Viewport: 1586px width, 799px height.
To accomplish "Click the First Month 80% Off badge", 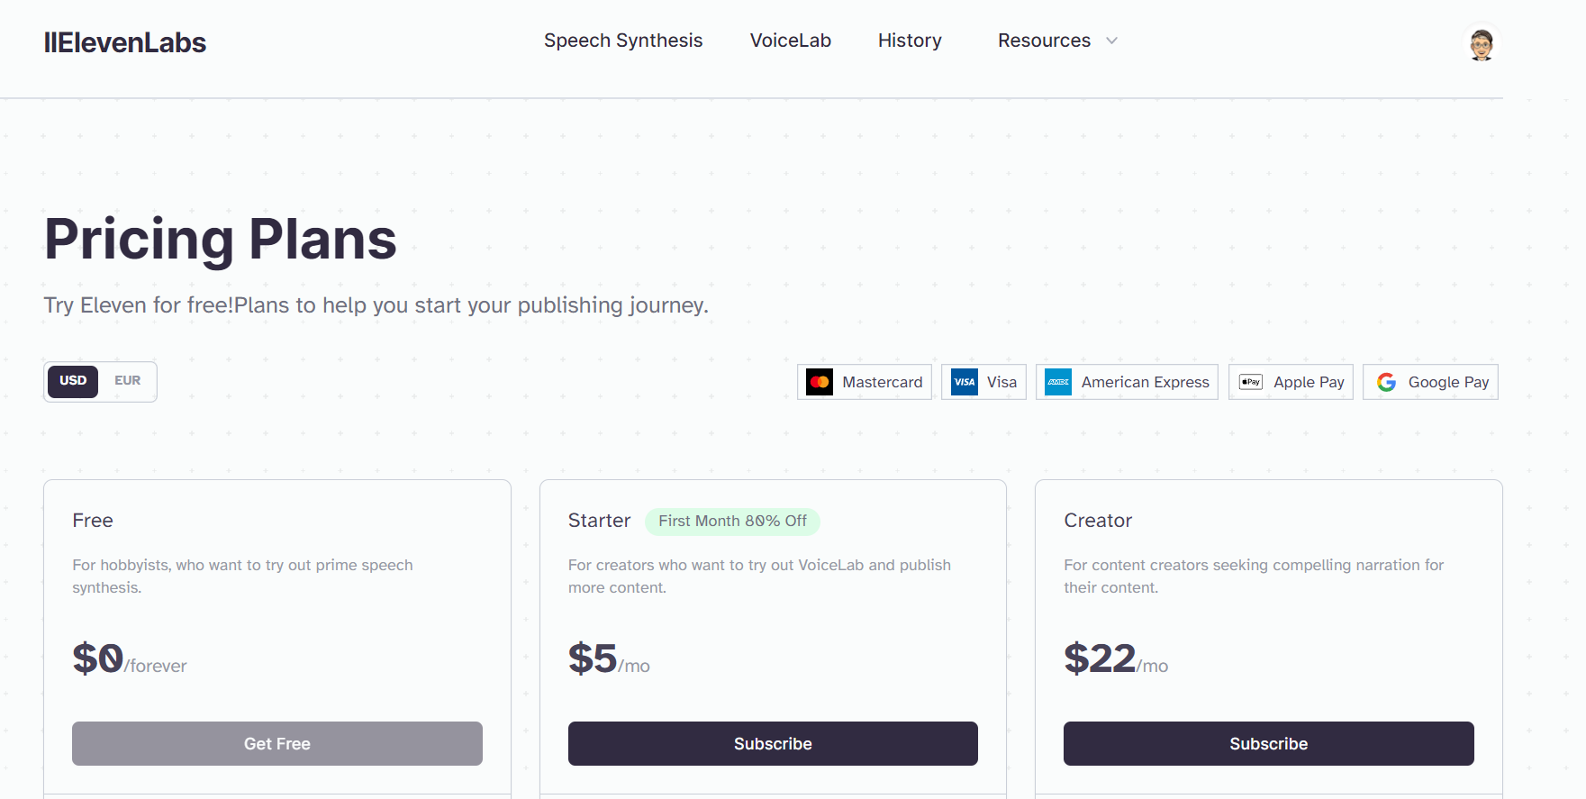I will [732, 521].
